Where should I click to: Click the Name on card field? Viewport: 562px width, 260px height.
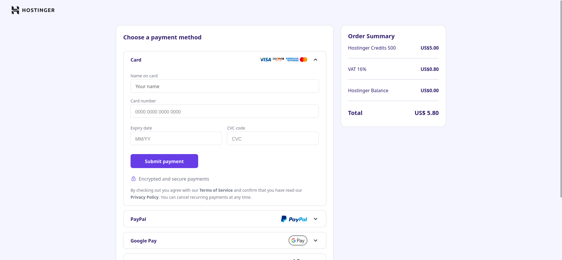[225, 86]
